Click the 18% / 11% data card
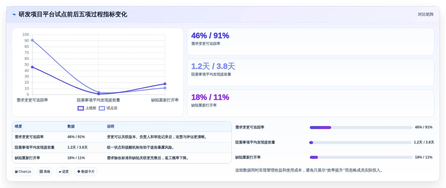This screenshot has height=188, width=446. 311,103
